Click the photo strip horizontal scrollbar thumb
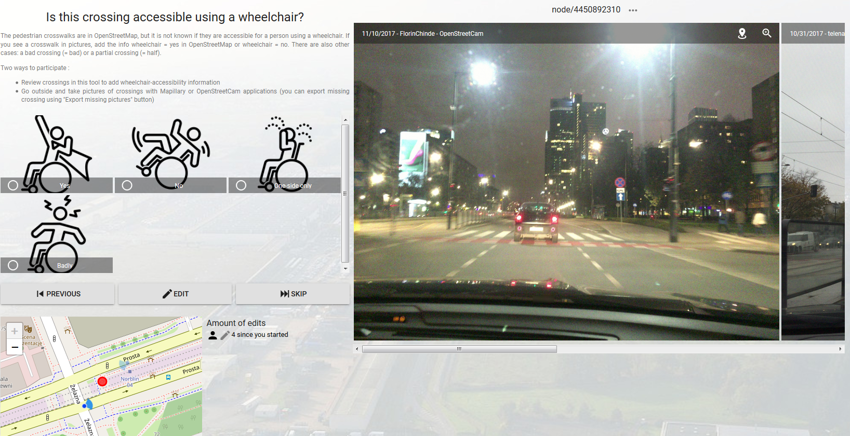Image resolution: width=850 pixels, height=436 pixels. point(459,349)
